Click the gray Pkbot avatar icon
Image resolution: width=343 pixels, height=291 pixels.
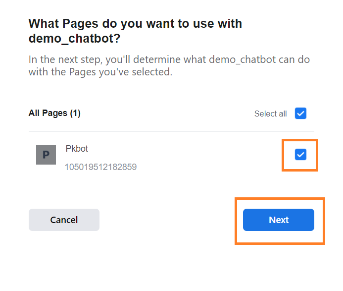pyautogui.click(x=46, y=155)
